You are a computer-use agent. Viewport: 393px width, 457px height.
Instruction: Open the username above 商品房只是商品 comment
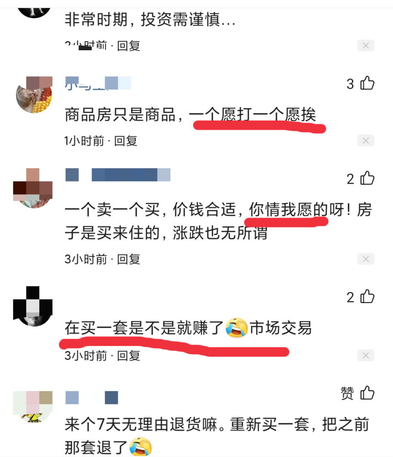(98, 83)
